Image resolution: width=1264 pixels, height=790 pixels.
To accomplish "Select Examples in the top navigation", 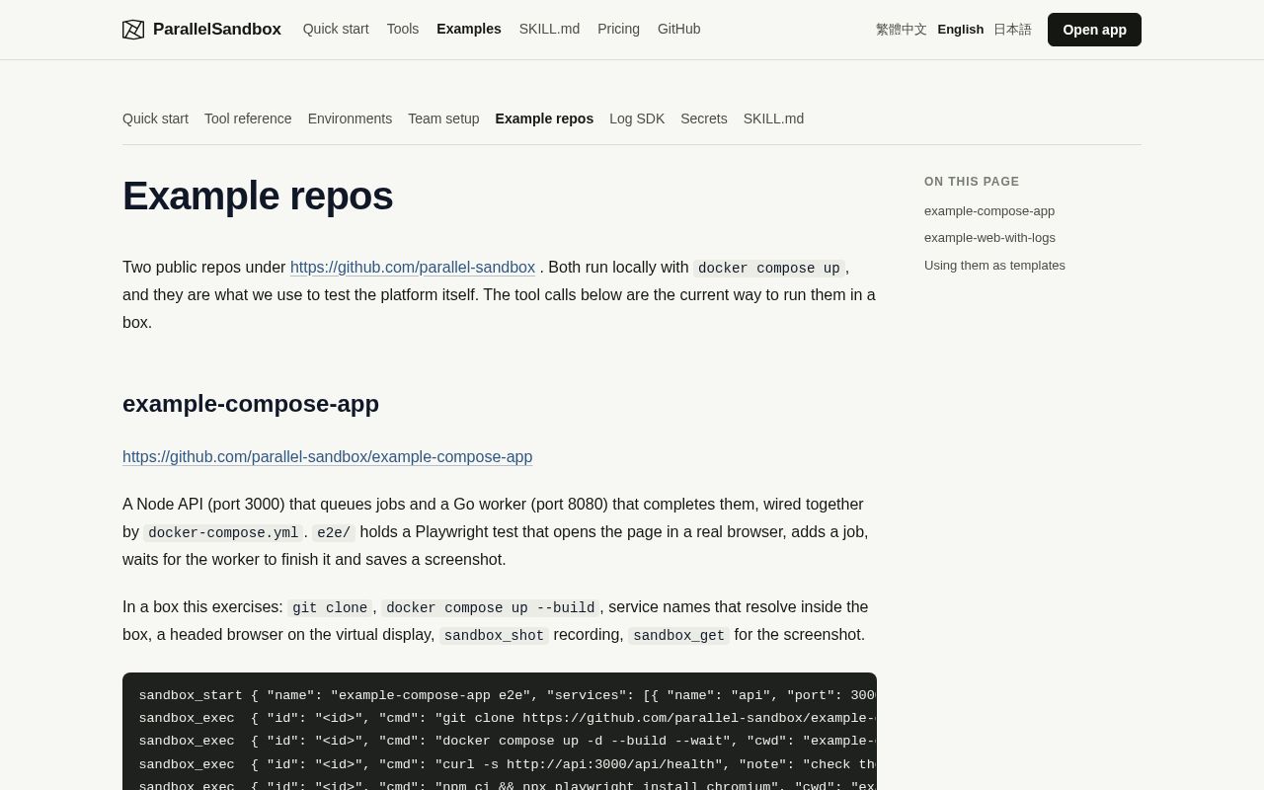I will pyautogui.click(x=469, y=29).
